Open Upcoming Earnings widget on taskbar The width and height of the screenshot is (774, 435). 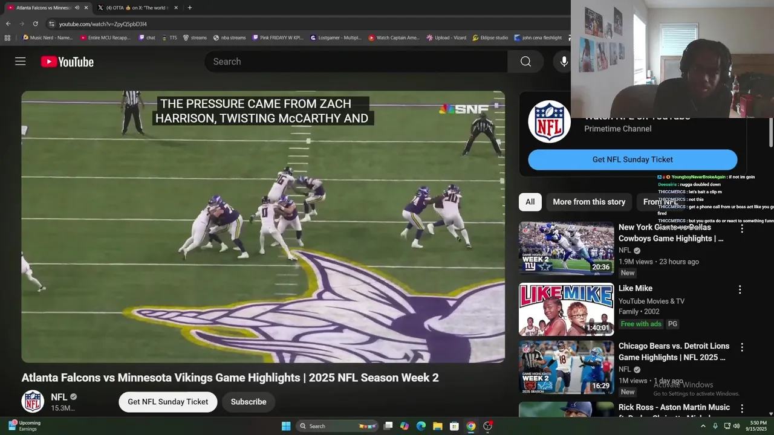click(24, 426)
